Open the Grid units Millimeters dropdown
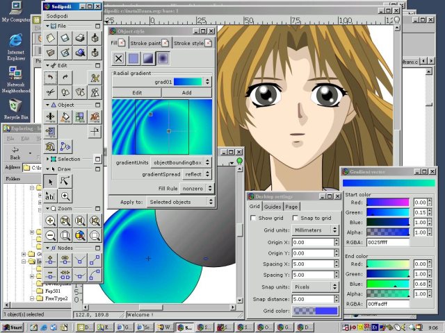The height and width of the screenshot is (333, 445). click(315, 230)
